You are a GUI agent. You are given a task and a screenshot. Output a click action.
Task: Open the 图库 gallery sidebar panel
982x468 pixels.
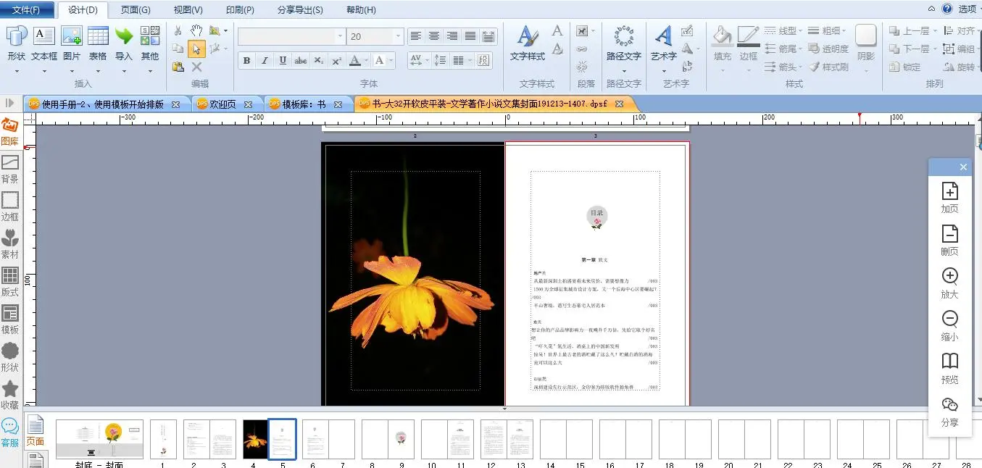10,131
